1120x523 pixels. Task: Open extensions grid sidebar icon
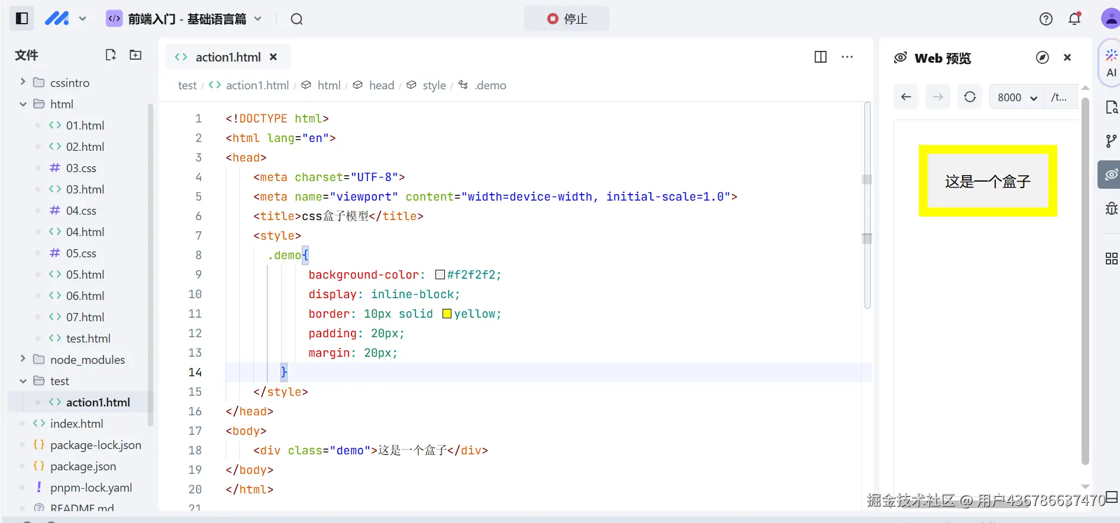click(1111, 259)
